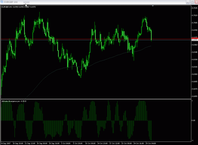198x145 pixels.
Task: Click the 0.7005 price axis label
Action: 195,23
